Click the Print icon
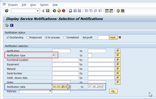The height and width of the screenshot is (99, 156). (70, 11)
